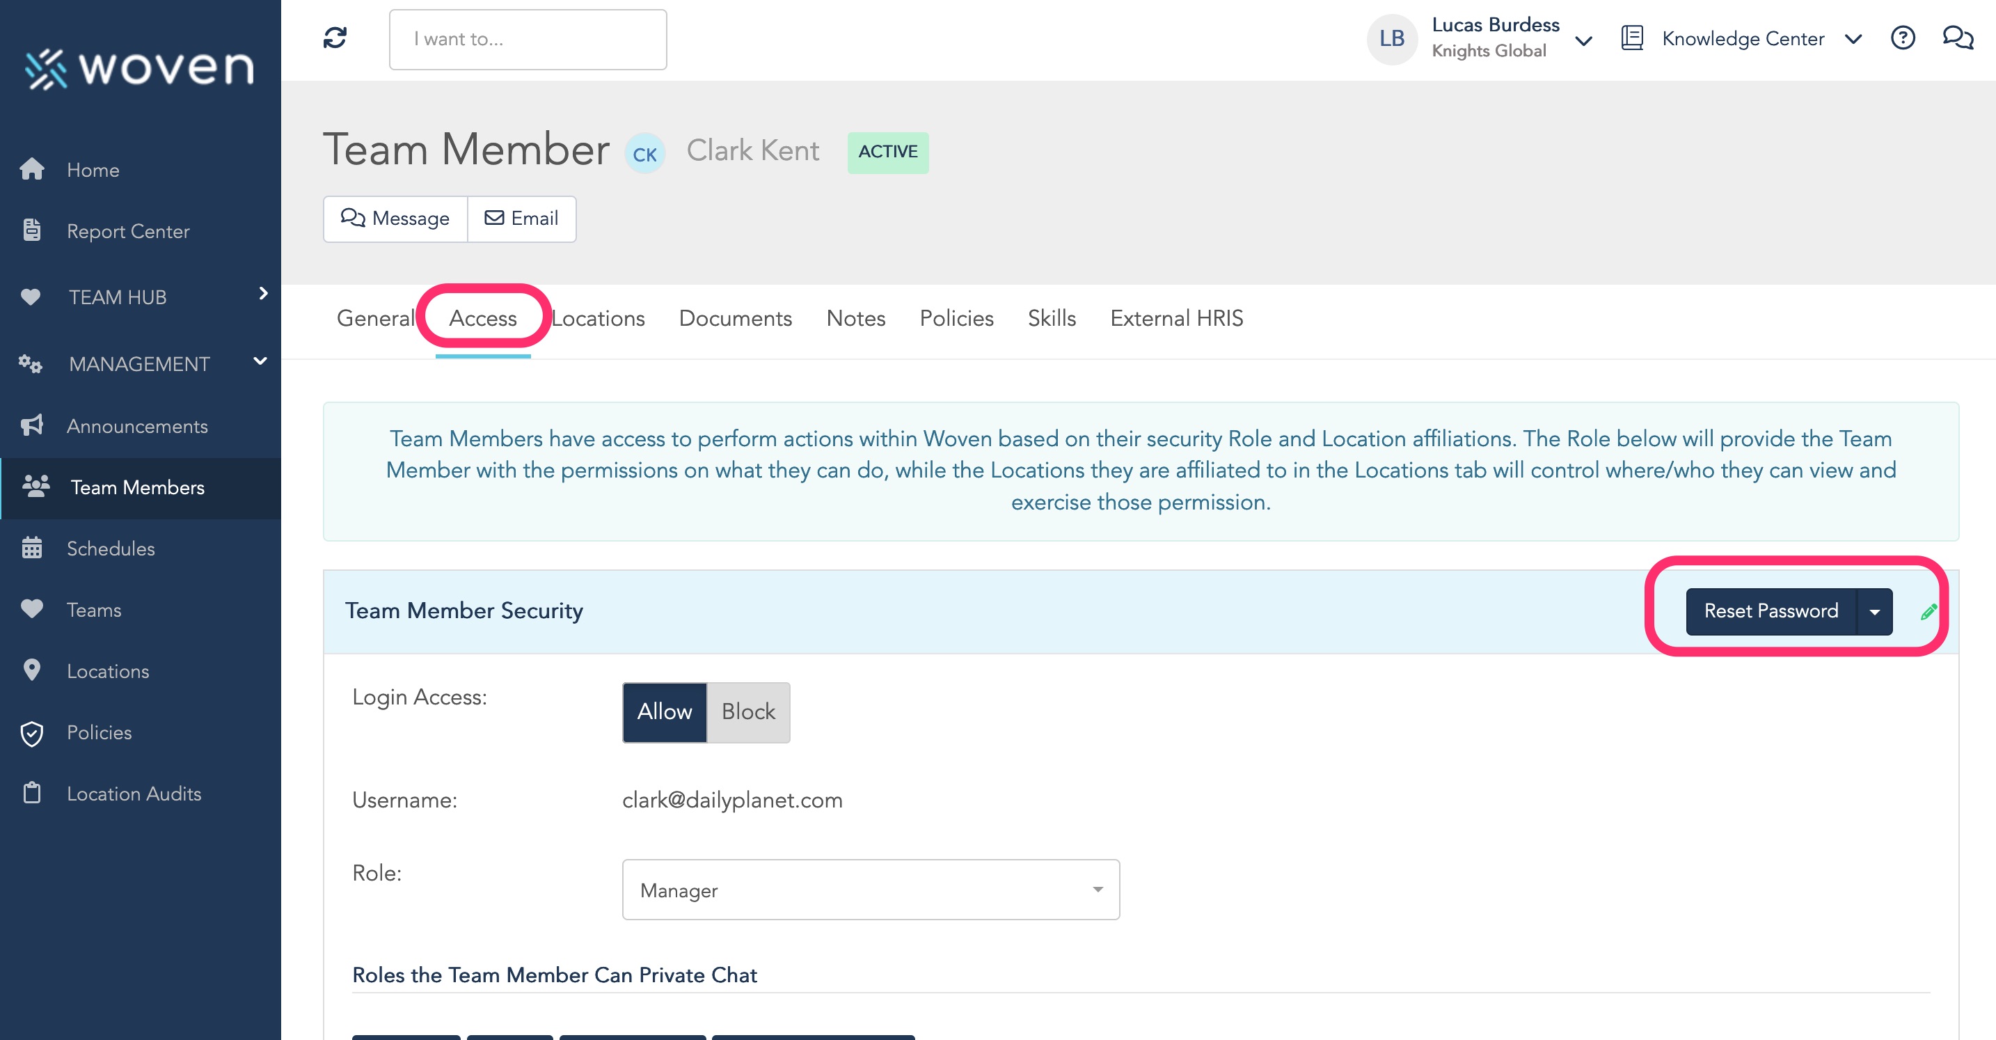
Task: Open the Lucas Burdess account dropdown arrow
Action: [x=1584, y=40]
